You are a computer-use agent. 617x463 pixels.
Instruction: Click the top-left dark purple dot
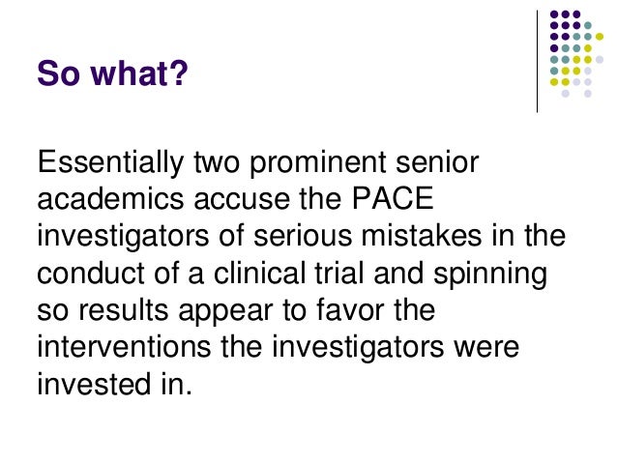click(x=554, y=14)
